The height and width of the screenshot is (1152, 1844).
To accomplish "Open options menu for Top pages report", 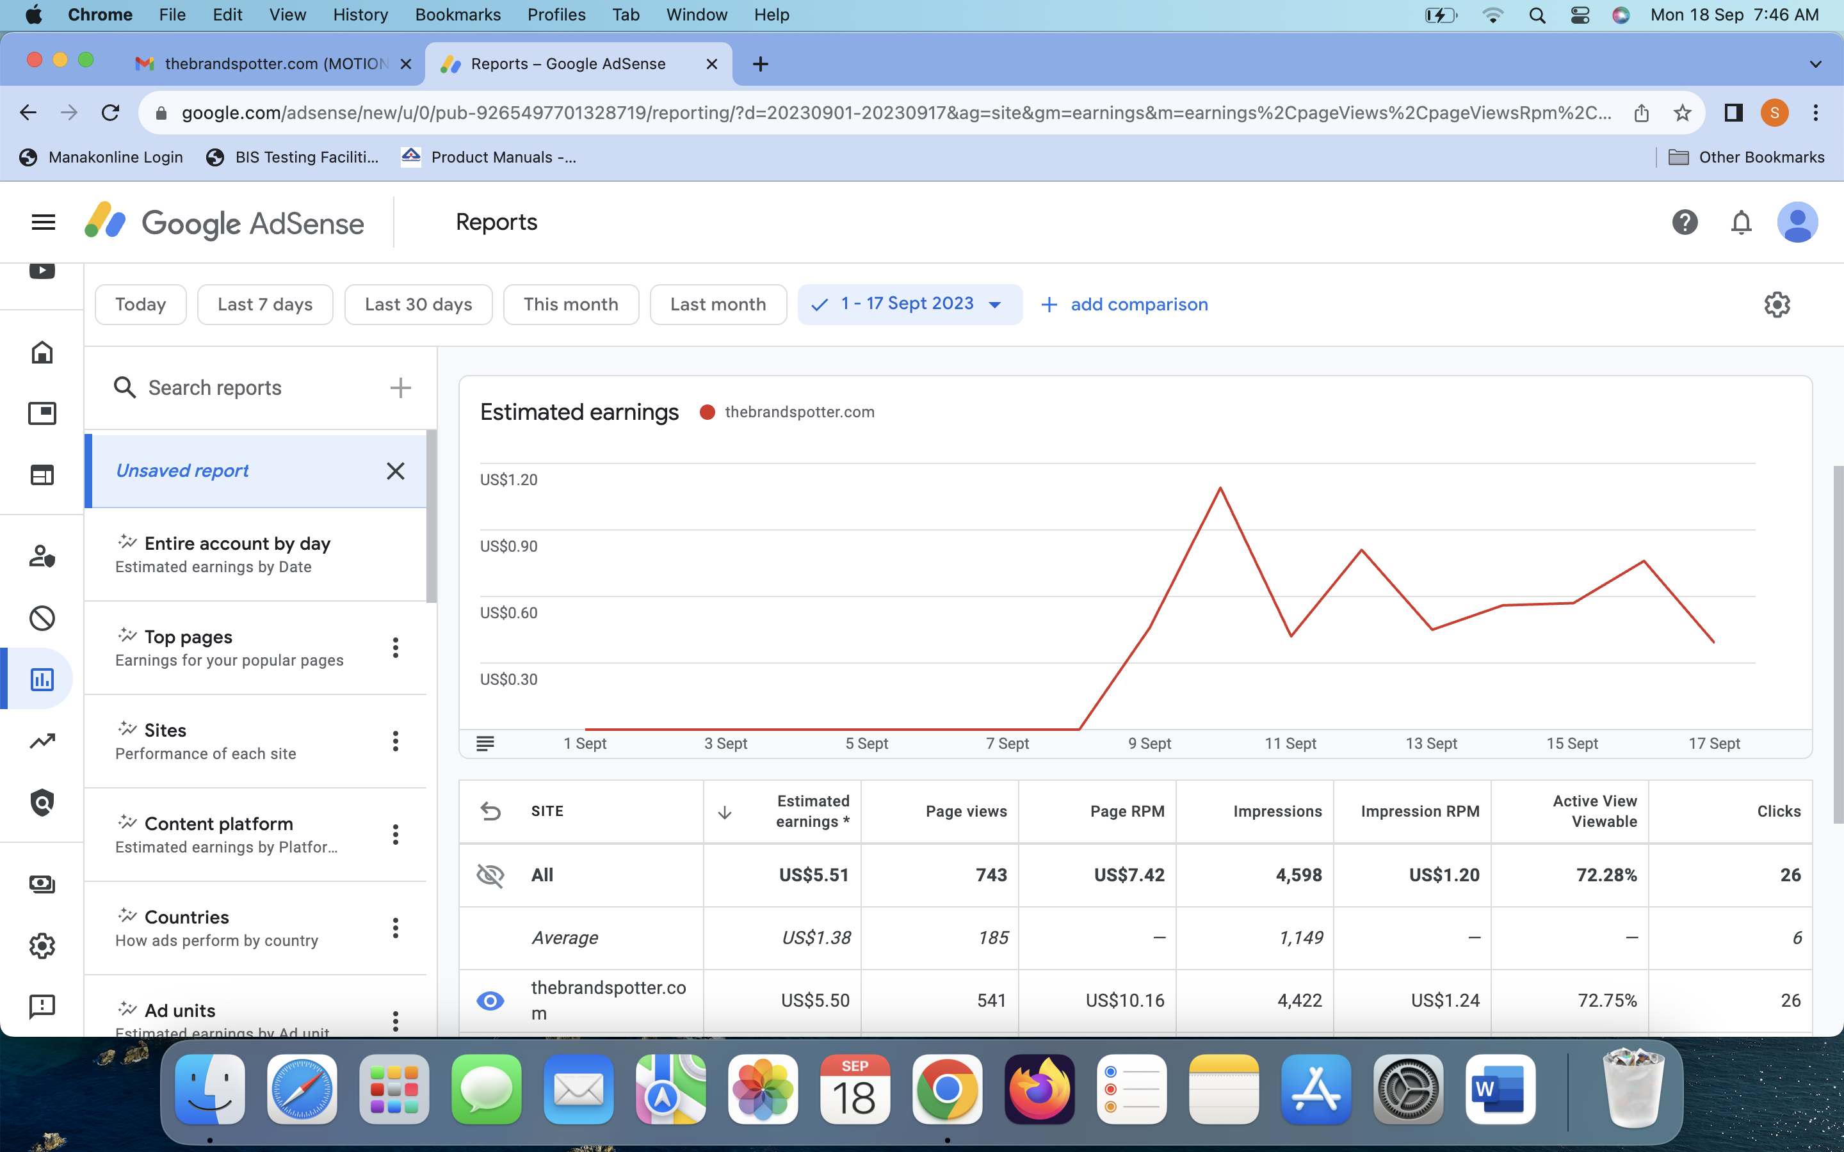I will pos(396,648).
